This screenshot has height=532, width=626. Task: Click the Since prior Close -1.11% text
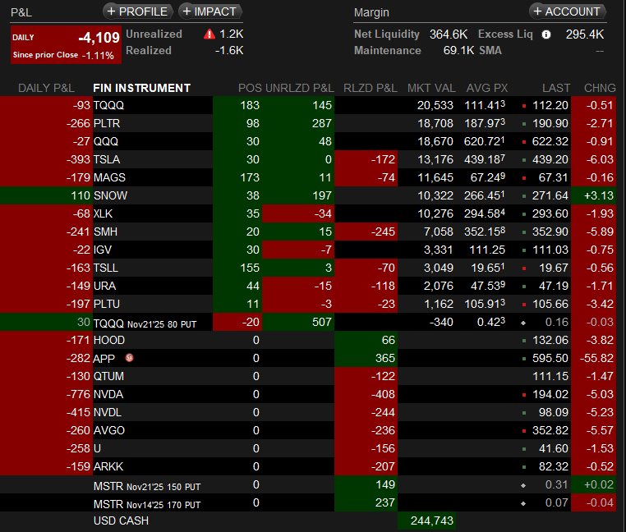tap(63, 55)
